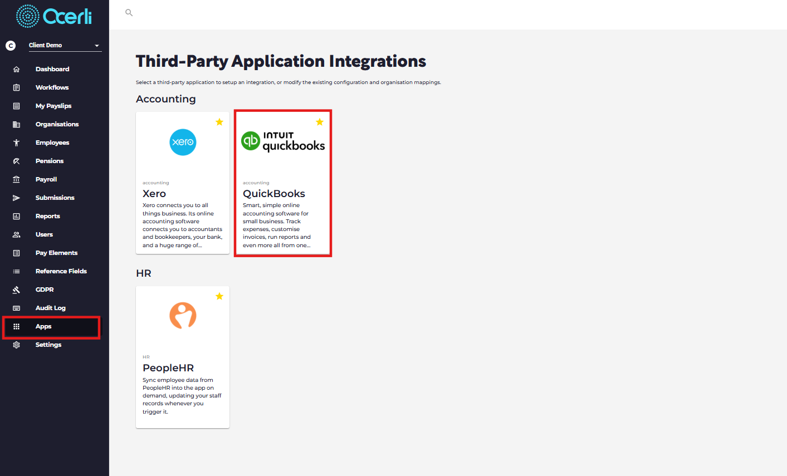
Task: Click the Organisations building icon
Action: click(16, 124)
